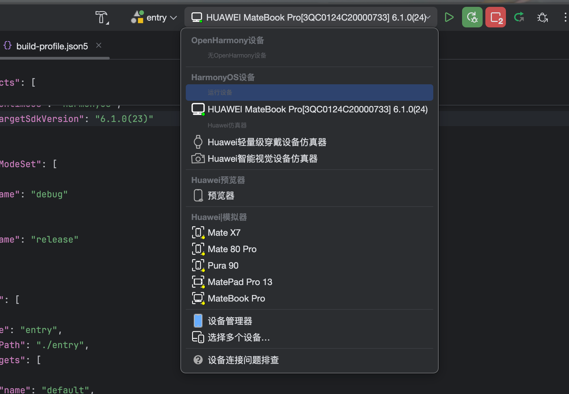Click the Build hammer icon
This screenshot has height=394, width=569.
point(101,17)
